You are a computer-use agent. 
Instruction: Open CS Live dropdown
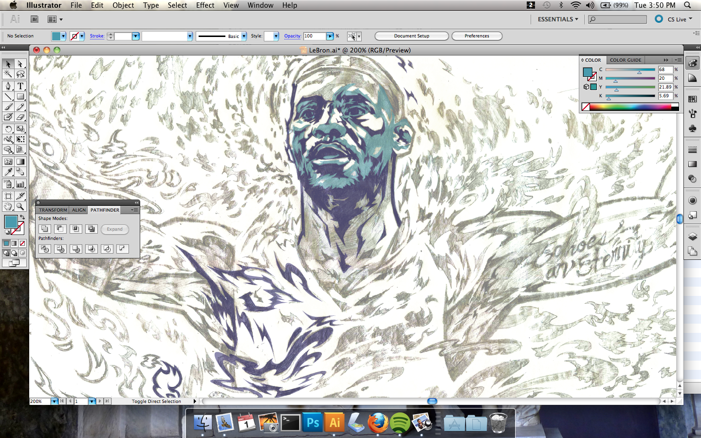point(680,19)
